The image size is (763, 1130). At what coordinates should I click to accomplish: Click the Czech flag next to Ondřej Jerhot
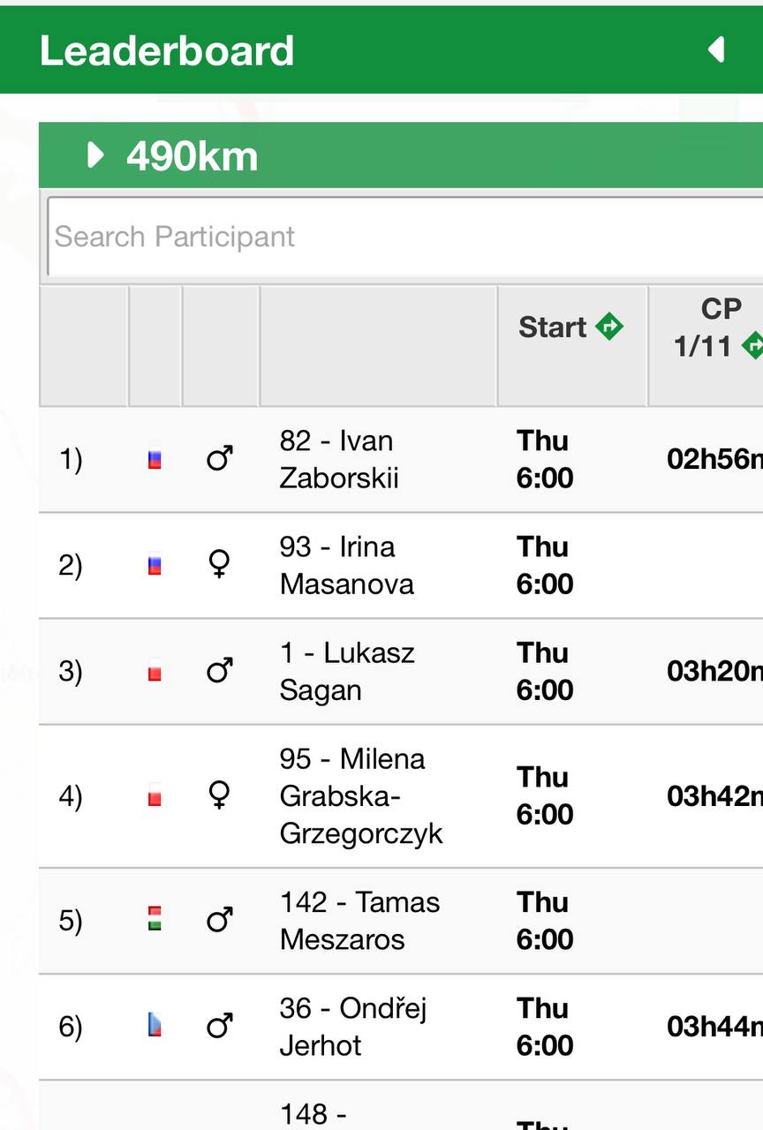[x=155, y=1028]
